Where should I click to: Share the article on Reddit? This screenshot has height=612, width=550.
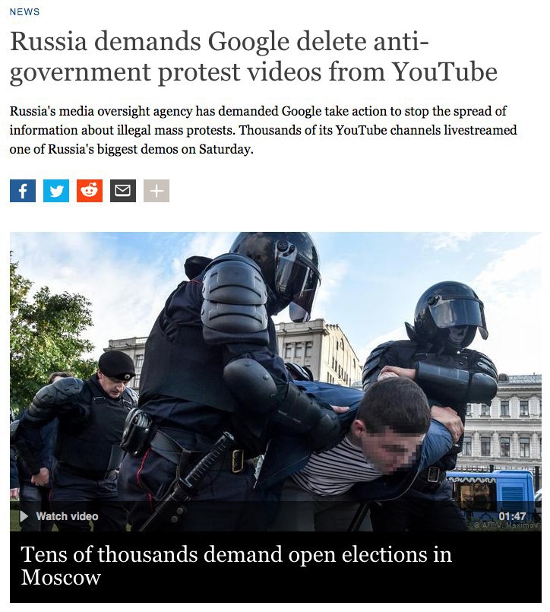click(x=90, y=191)
